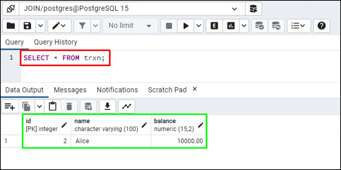341x170 pixels.
Task: Save the query file
Action: click(x=28, y=26)
